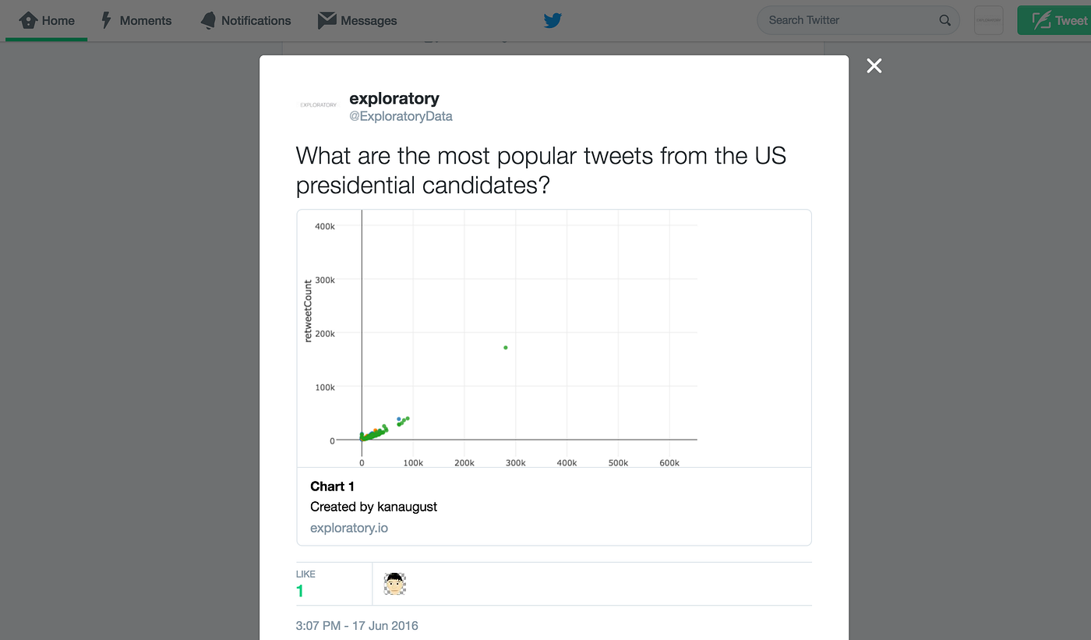1091x640 pixels.
Task: Open the Messages envelope icon
Action: [x=325, y=19]
